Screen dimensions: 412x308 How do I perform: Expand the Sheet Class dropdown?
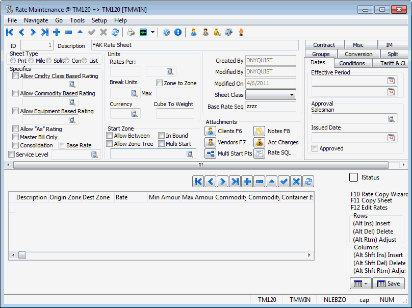click(292, 95)
